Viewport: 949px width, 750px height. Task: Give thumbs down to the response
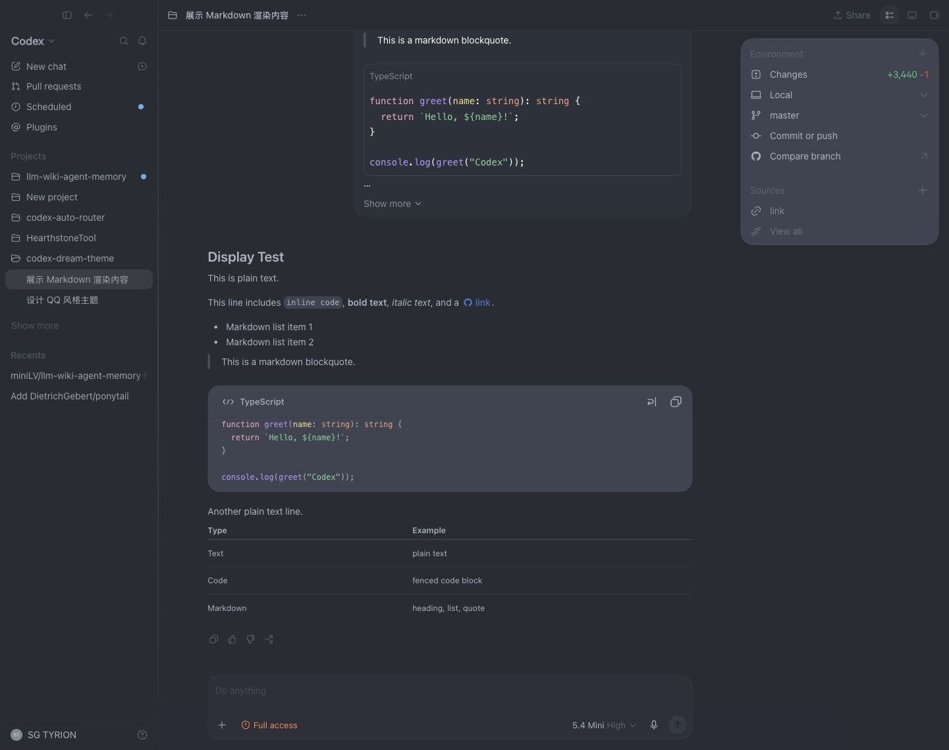pyautogui.click(x=250, y=639)
